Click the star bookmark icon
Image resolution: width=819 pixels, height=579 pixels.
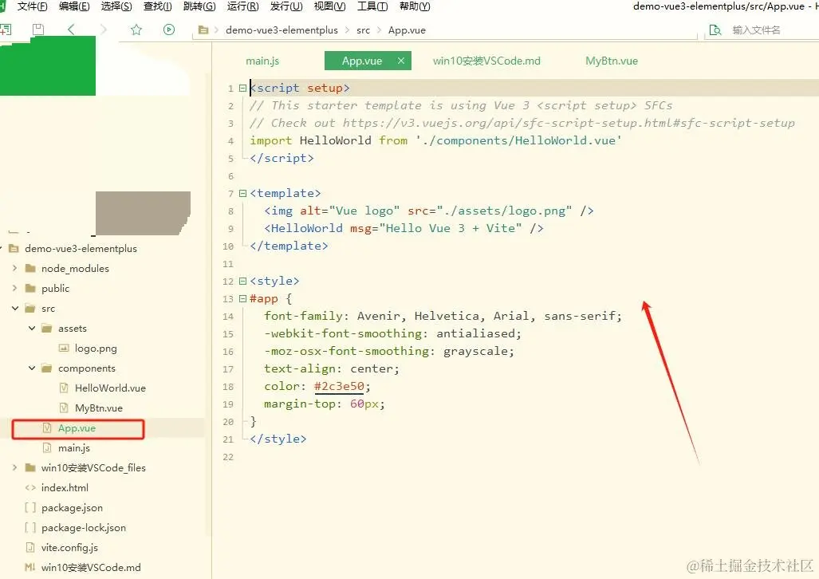coord(136,30)
